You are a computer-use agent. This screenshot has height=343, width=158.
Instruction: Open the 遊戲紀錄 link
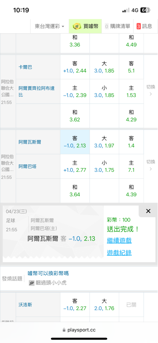point(119,253)
